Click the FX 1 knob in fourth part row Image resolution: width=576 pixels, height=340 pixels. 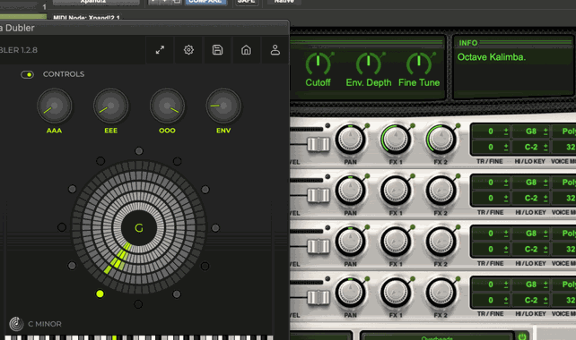point(396,293)
